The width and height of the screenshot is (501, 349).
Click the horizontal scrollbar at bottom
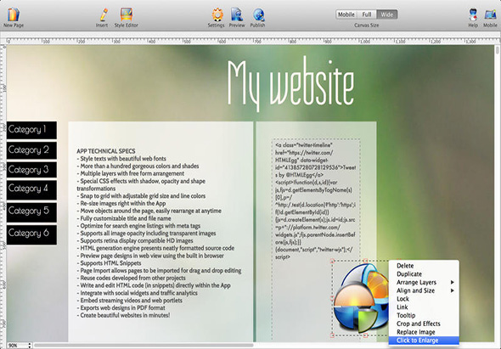(x=144, y=345)
